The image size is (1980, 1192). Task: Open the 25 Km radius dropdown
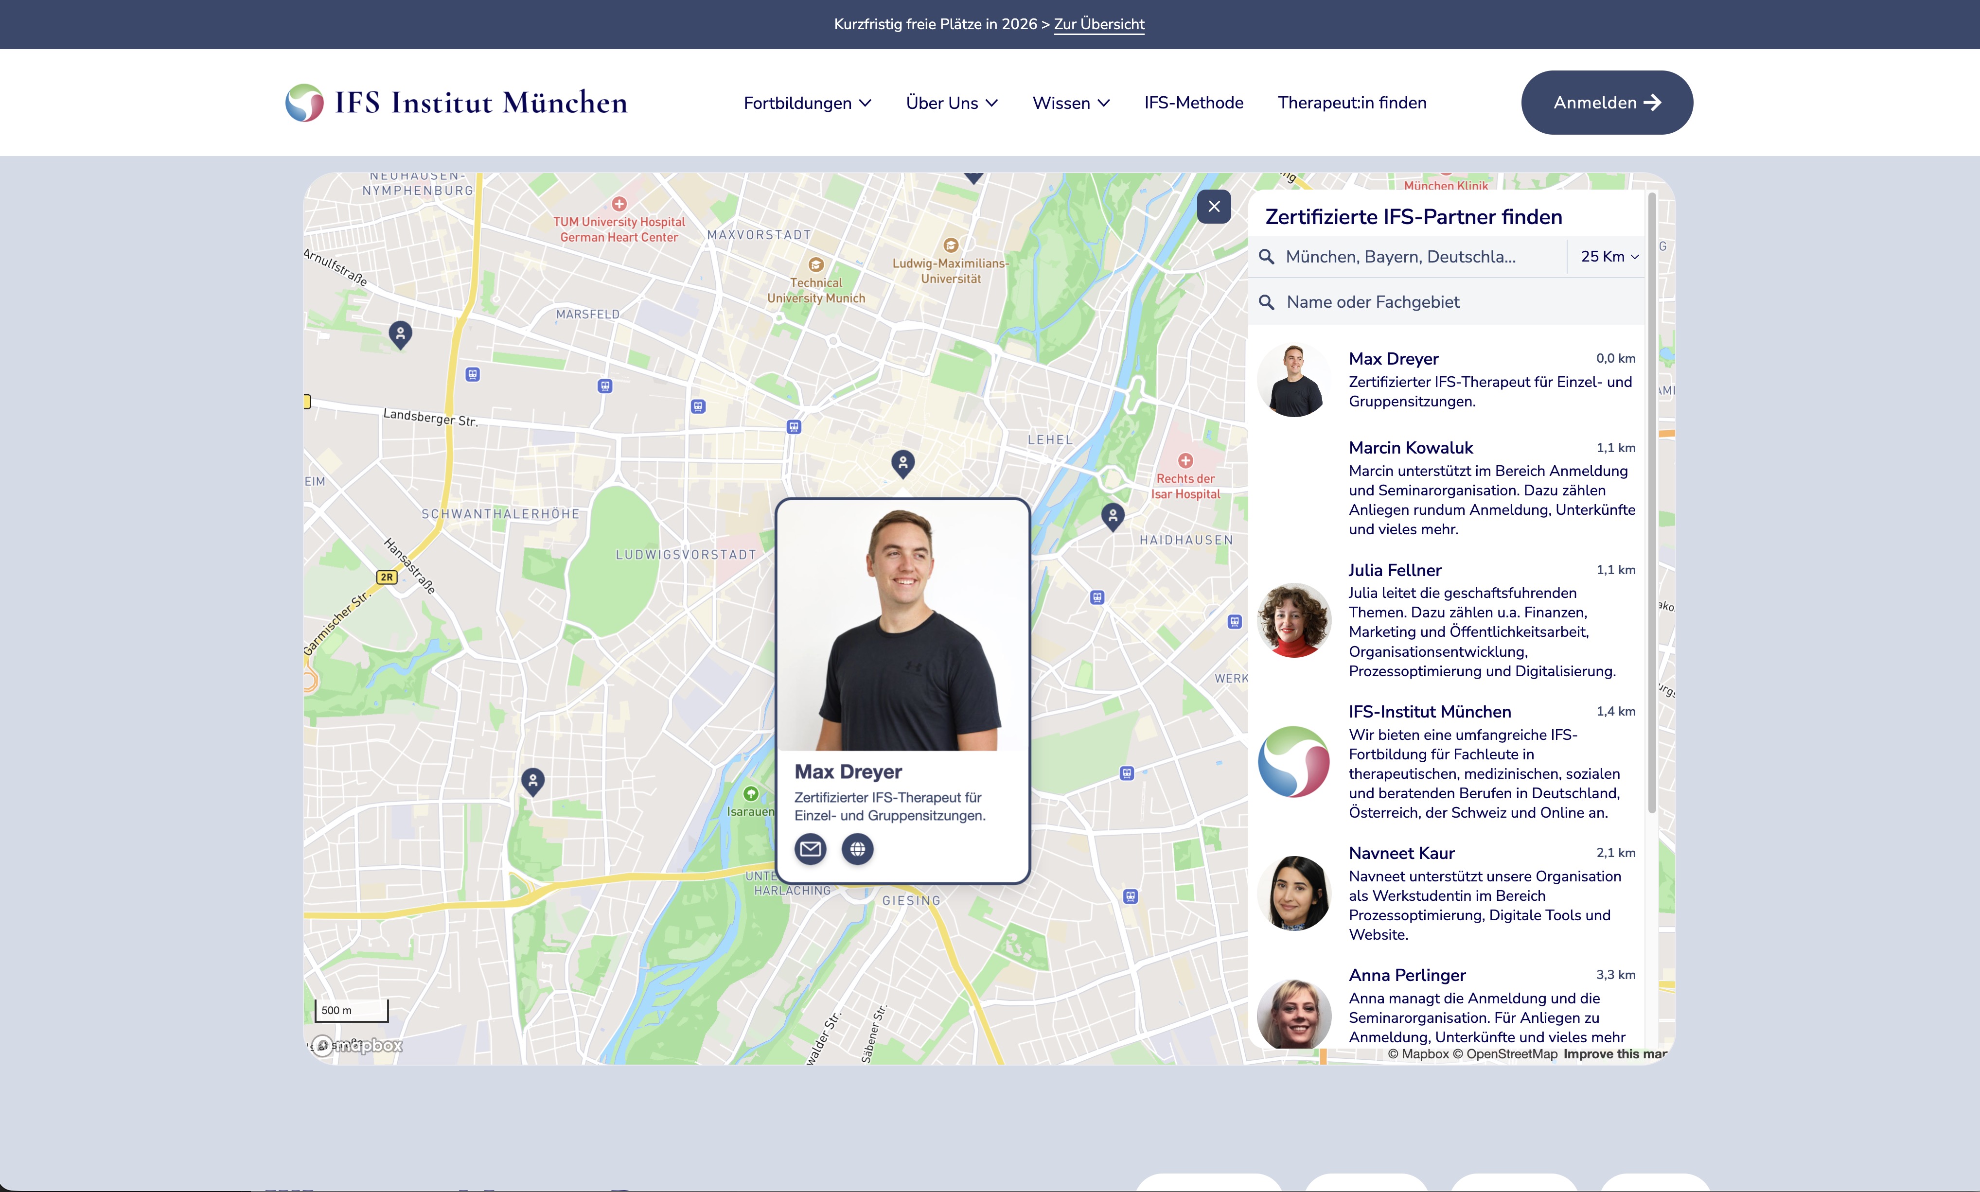[x=1609, y=257]
